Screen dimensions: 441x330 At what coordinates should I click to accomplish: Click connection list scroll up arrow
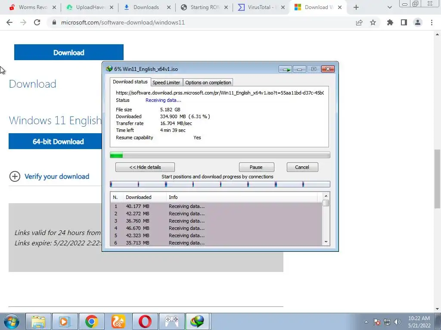(326, 196)
